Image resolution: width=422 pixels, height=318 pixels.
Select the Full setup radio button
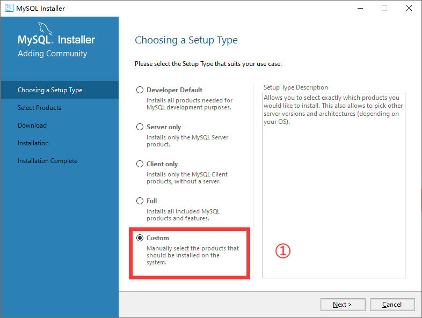click(140, 201)
